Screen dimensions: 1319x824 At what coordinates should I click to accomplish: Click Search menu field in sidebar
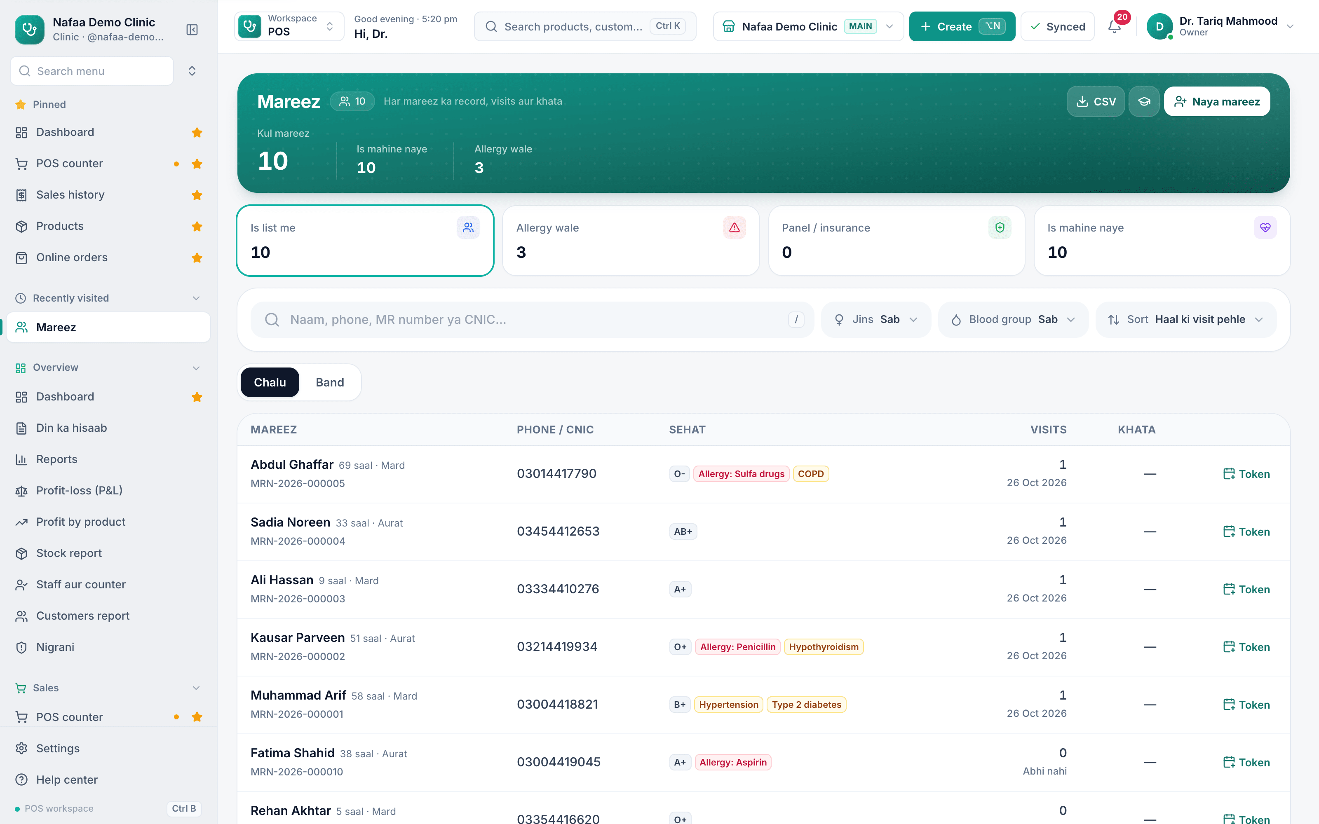(92, 71)
